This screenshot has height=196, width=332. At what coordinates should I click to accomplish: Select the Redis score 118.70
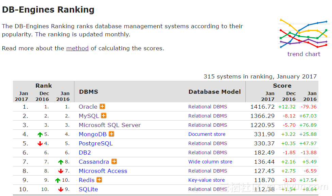click(264, 180)
